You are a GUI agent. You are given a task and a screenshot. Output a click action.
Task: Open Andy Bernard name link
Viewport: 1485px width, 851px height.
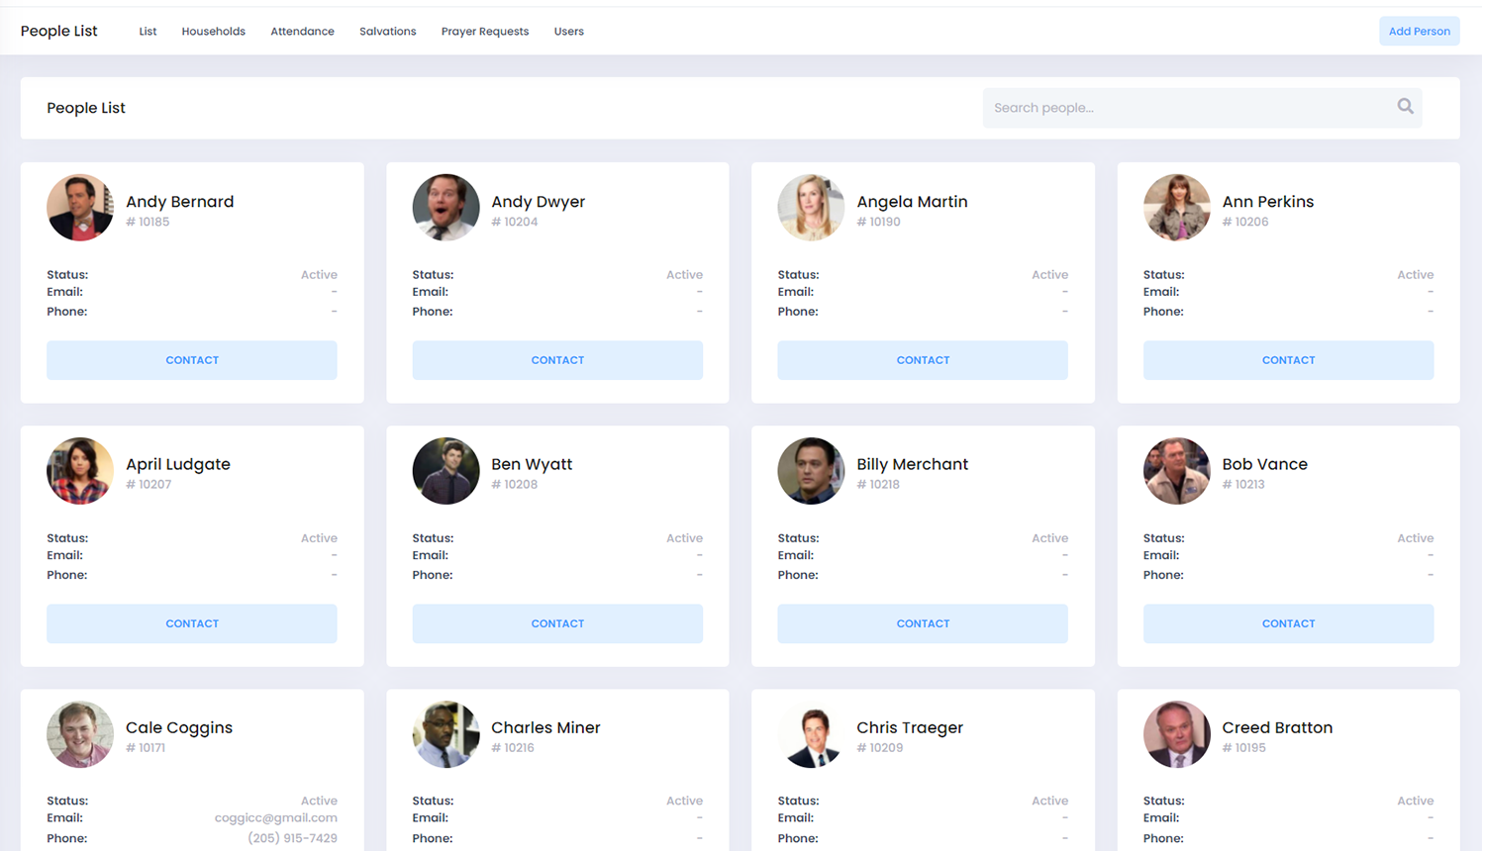pyautogui.click(x=180, y=201)
